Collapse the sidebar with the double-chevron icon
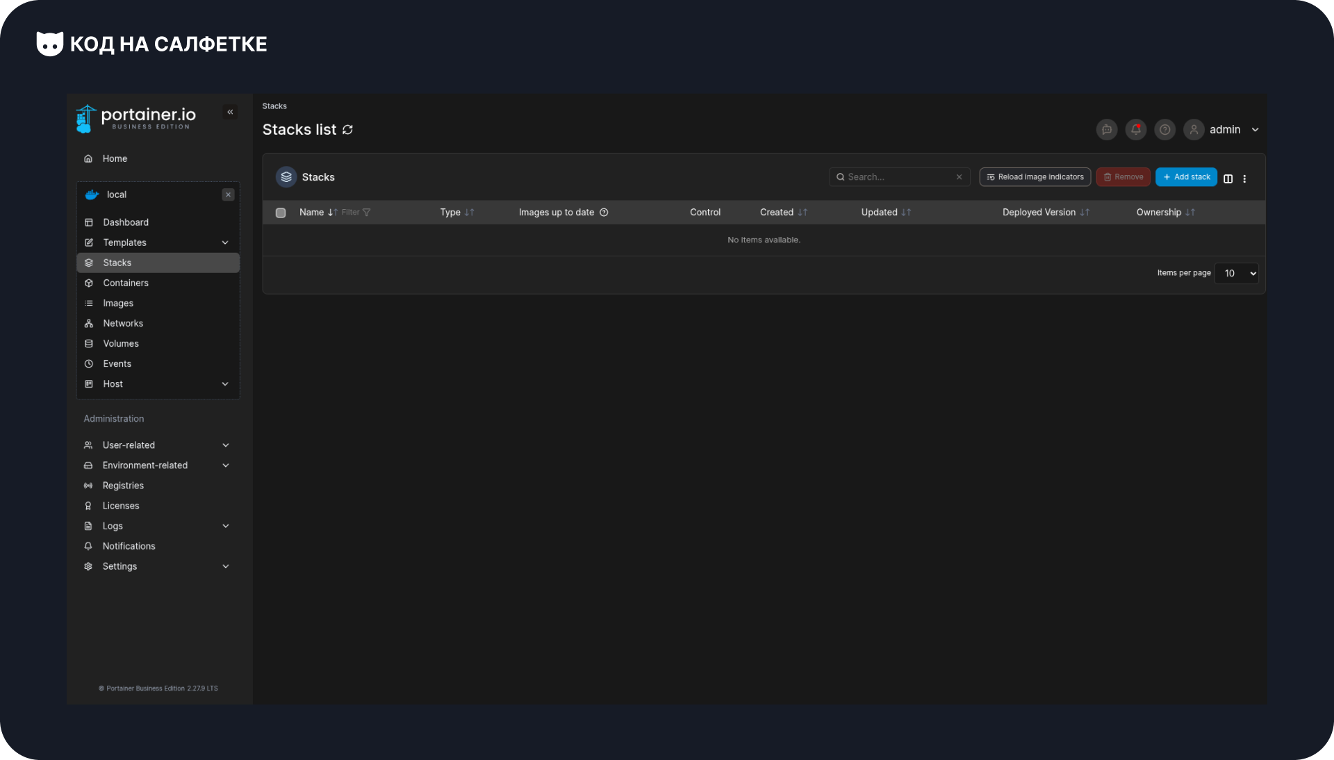This screenshot has width=1334, height=760. (230, 112)
